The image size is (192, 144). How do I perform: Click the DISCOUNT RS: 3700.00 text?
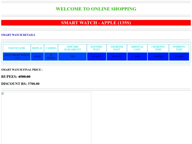pos(20,84)
